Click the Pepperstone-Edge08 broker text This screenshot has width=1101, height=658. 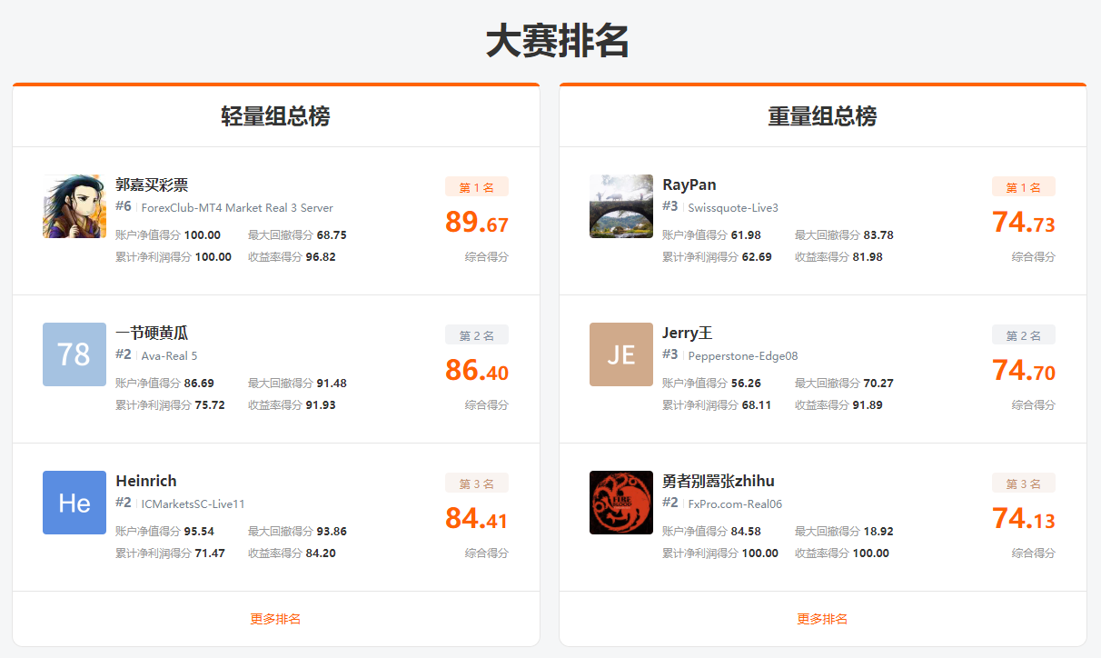coord(743,355)
